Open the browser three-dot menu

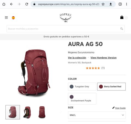coord(127,4)
